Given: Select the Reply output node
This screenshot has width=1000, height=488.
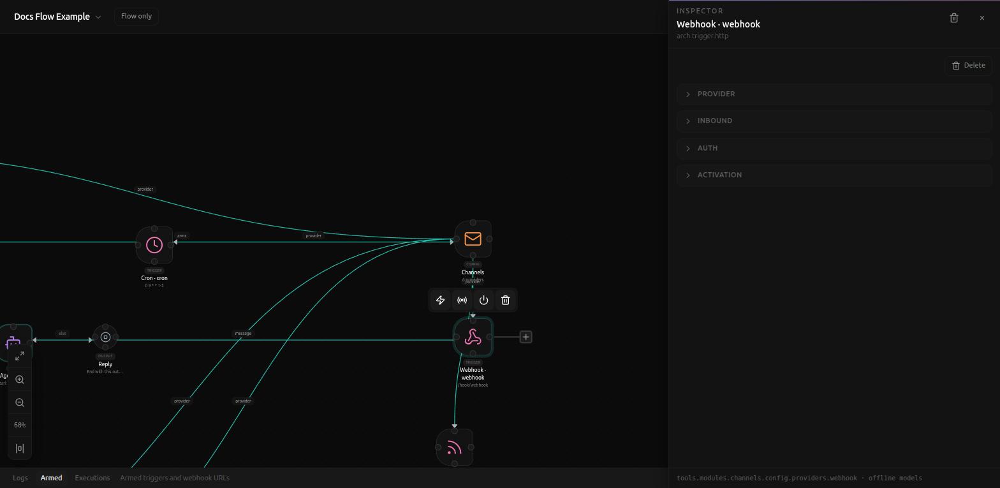Looking at the screenshot, I should pos(106,337).
